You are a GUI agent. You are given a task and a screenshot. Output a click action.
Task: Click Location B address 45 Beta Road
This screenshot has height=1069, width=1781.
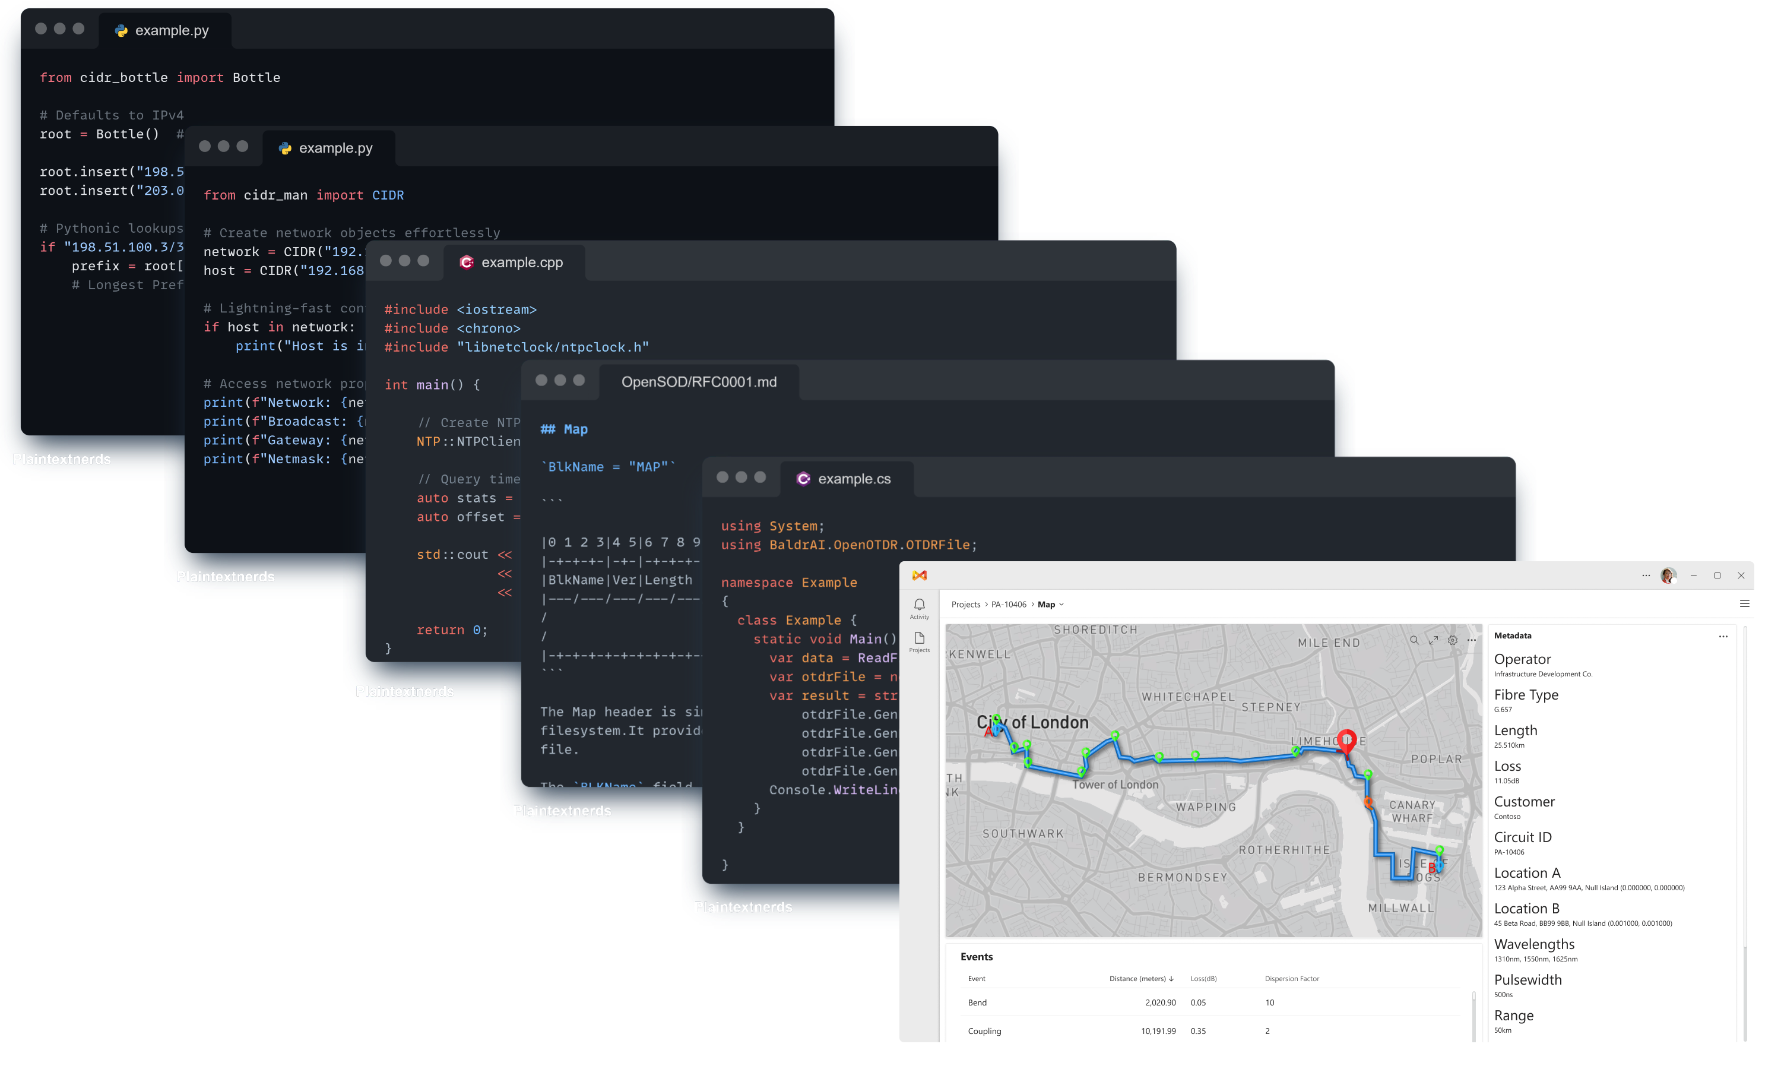(1582, 923)
